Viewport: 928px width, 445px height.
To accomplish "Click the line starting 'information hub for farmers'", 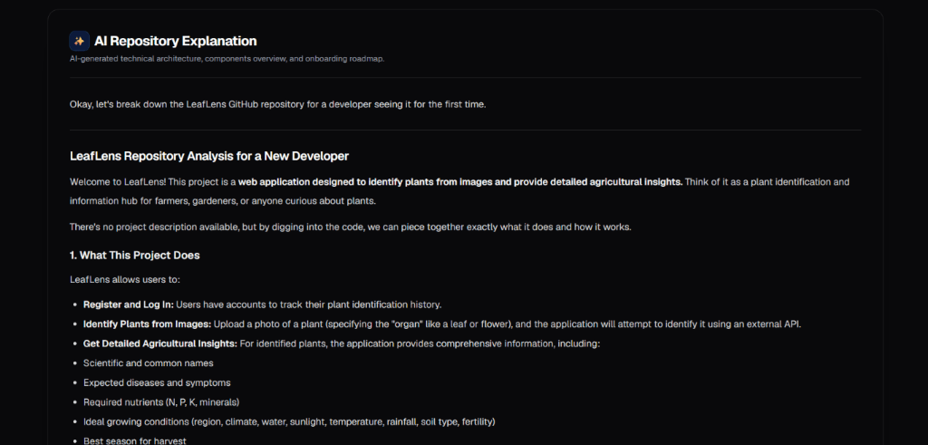I will click(x=223, y=200).
